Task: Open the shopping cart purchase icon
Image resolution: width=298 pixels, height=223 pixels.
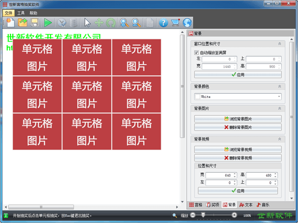Action: [175, 22]
